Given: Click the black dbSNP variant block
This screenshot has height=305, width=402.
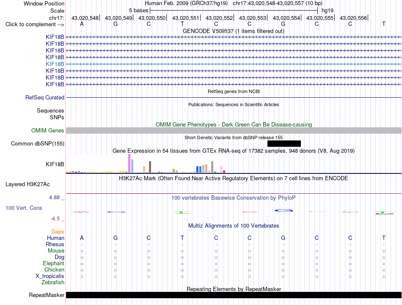Looking at the screenshot, I should click(284, 143).
